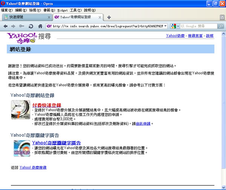The image size is (226, 190).
Task: Click the search magnifier button
Action: (x=221, y=26)
